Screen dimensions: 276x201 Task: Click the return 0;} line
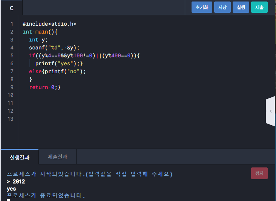(45, 87)
